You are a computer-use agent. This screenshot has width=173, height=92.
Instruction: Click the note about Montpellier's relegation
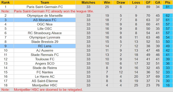48,89
